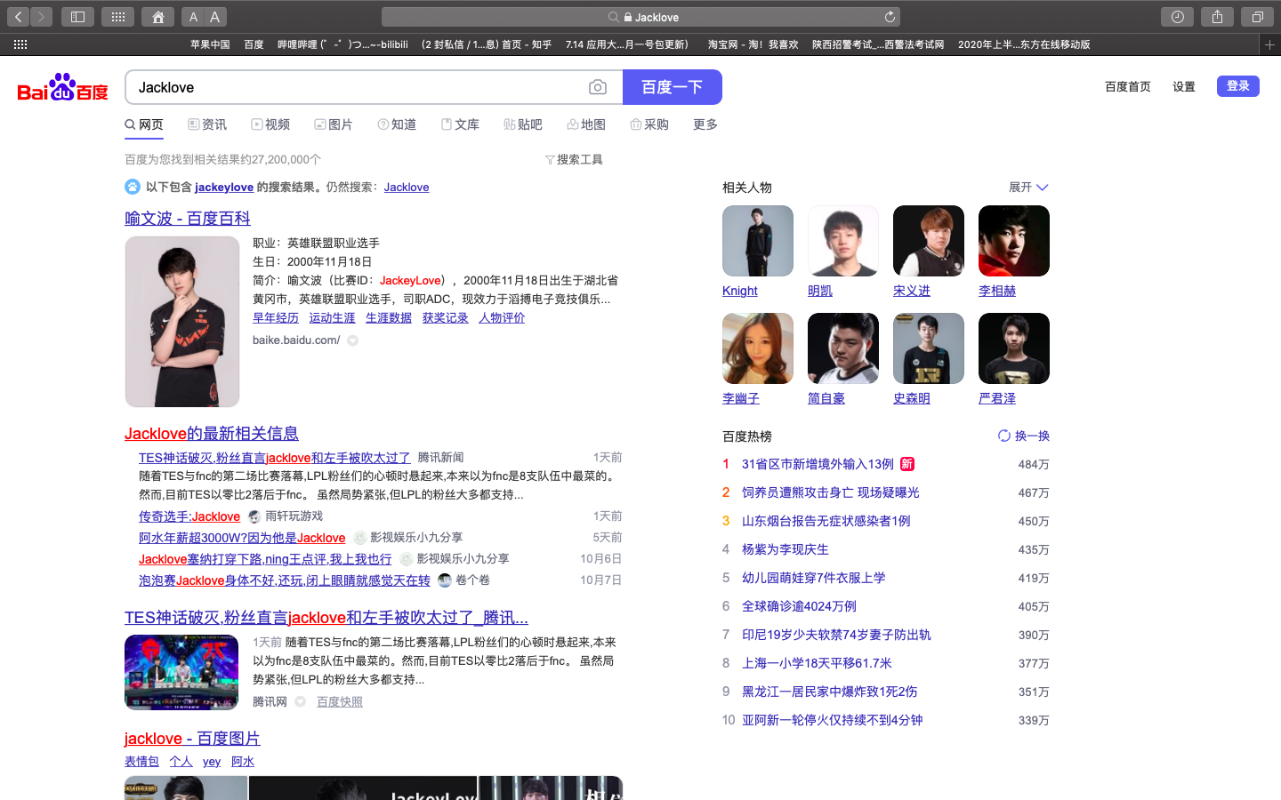The image size is (1281, 800).
Task: Open the 明凯 related person name link
Action: click(x=820, y=292)
